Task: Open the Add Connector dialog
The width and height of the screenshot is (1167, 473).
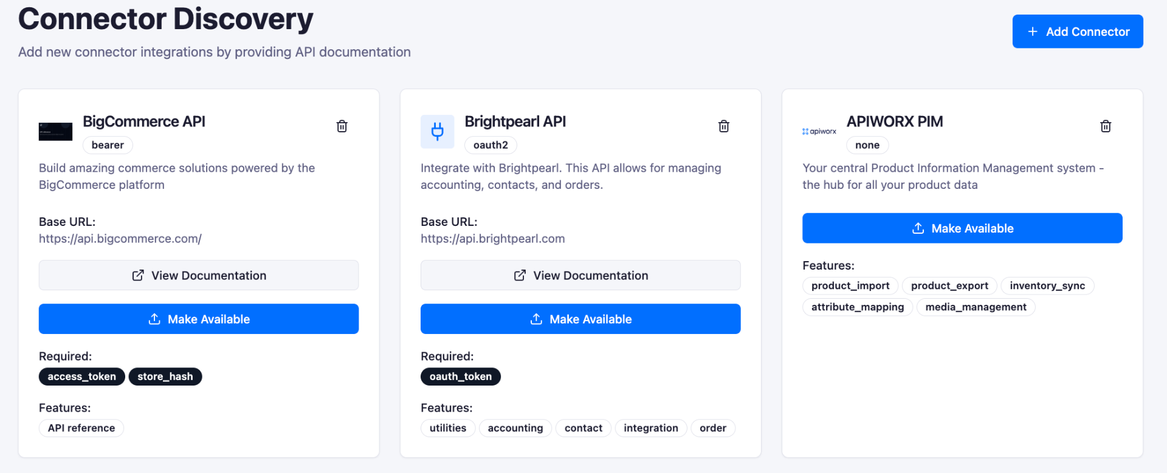Action: click(x=1077, y=31)
